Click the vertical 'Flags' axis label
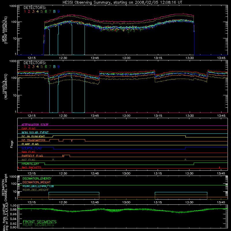This screenshot has width=231, height=231. [12, 144]
